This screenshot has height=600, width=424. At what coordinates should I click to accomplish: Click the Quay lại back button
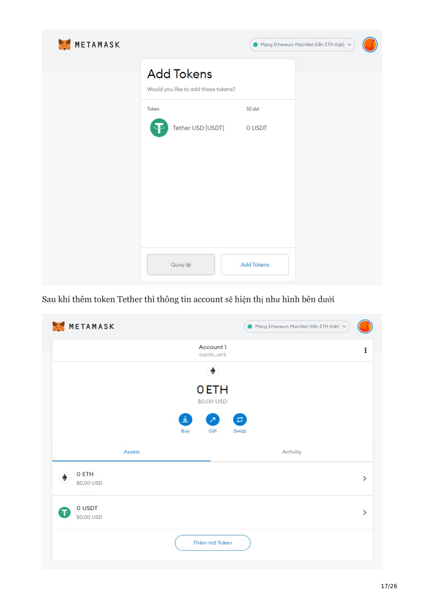click(x=181, y=265)
